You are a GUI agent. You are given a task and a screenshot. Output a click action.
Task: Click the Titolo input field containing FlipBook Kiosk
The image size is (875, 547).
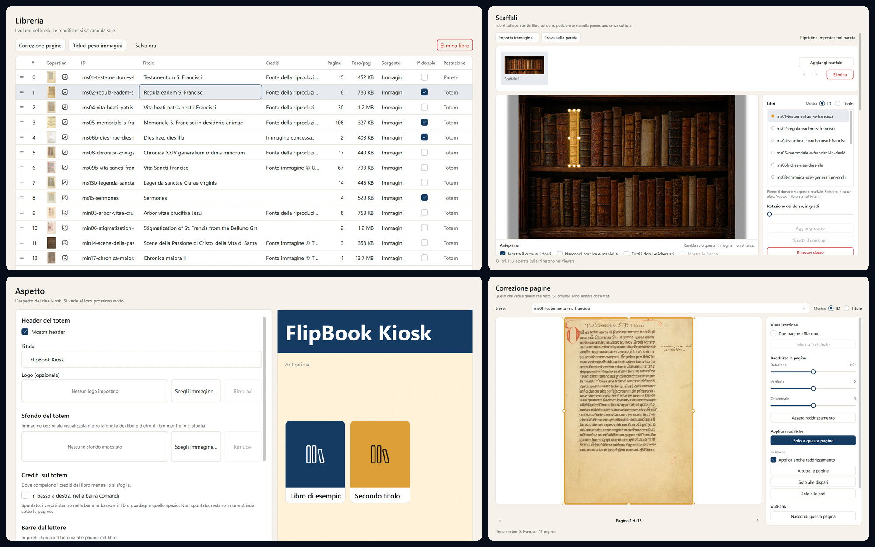(x=141, y=360)
